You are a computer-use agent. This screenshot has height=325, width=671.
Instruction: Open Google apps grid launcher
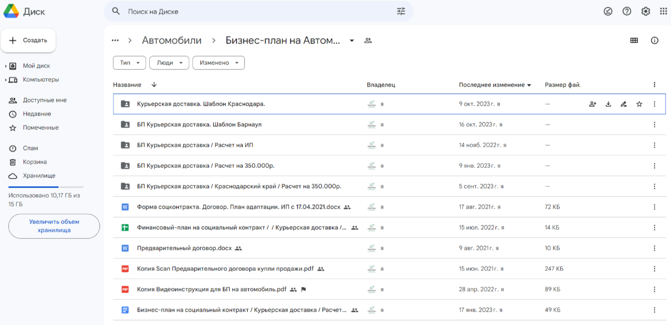[663, 11]
